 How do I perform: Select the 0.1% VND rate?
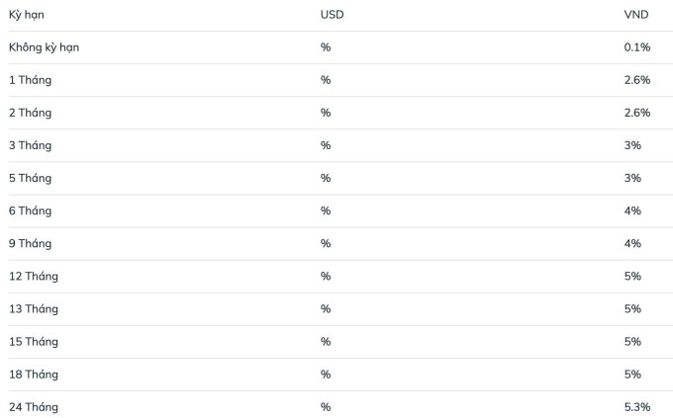636,47
